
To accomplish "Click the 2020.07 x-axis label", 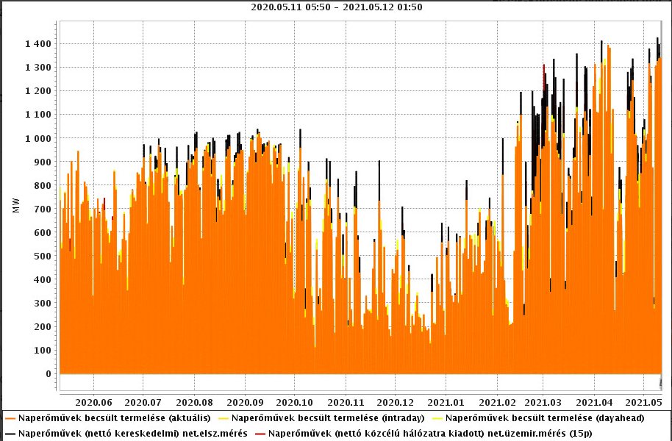I will point(143,403).
